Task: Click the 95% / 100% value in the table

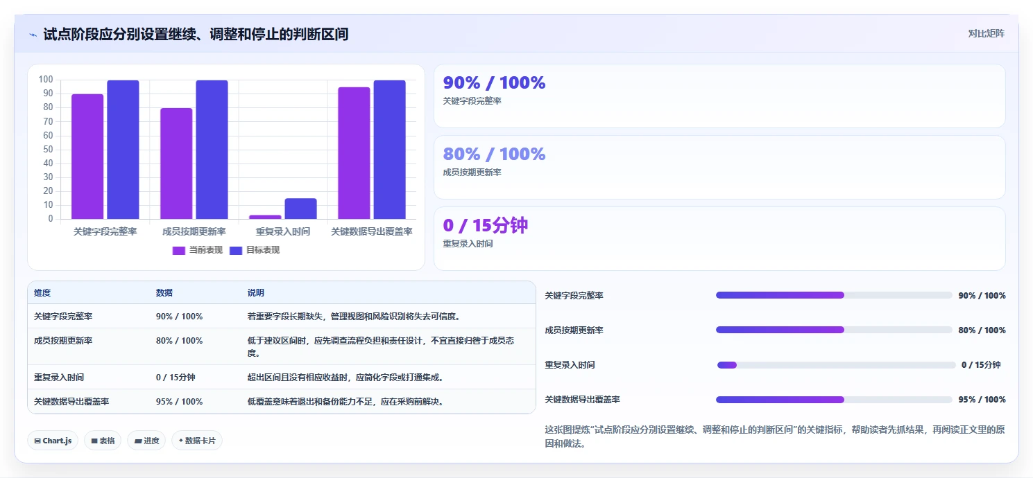Action: (180, 401)
